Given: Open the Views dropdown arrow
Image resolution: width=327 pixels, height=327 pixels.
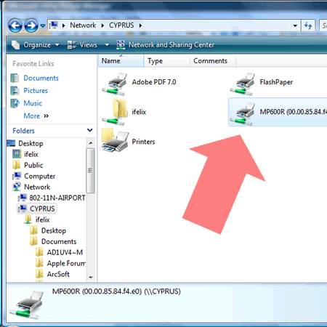Looking at the screenshot, I should click(107, 45).
